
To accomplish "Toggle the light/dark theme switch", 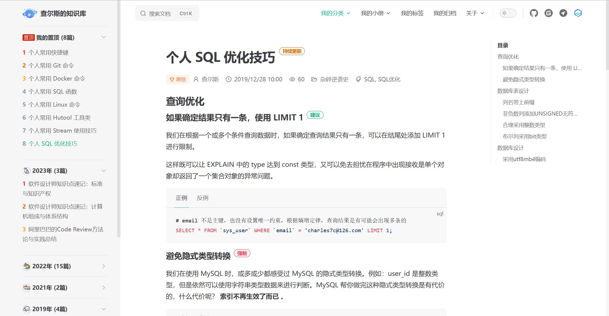I will click(x=508, y=13).
